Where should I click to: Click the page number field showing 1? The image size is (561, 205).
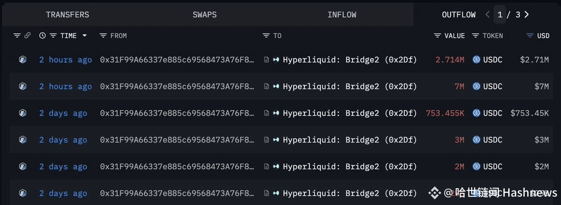(500, 14)
